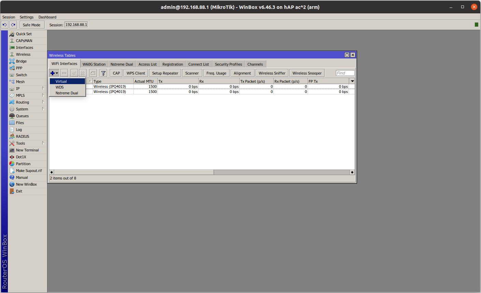Open the PPP section
Viewport: 481px width, 293px height.
[19, 68]
